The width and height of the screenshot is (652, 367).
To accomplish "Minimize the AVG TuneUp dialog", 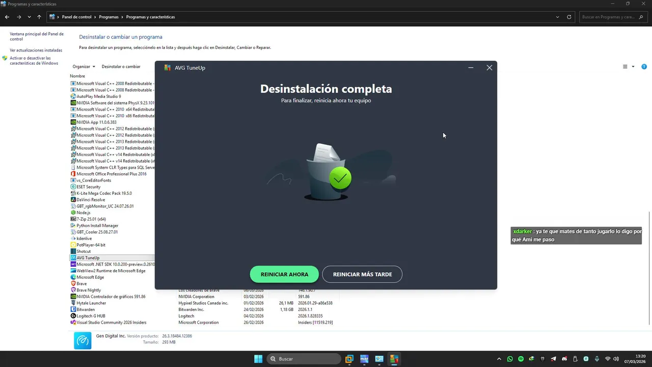I will click(x=471, y=67).
